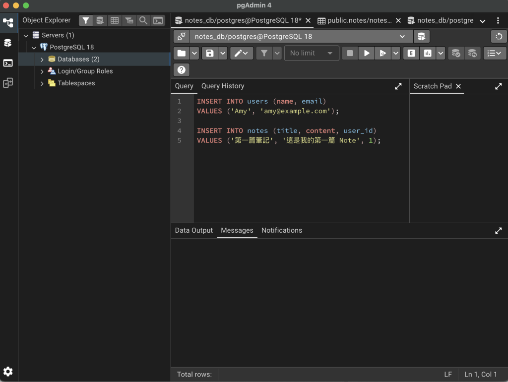Click the Open File folder icon
The height and width of the screenshot is (382, 508).
182,53
